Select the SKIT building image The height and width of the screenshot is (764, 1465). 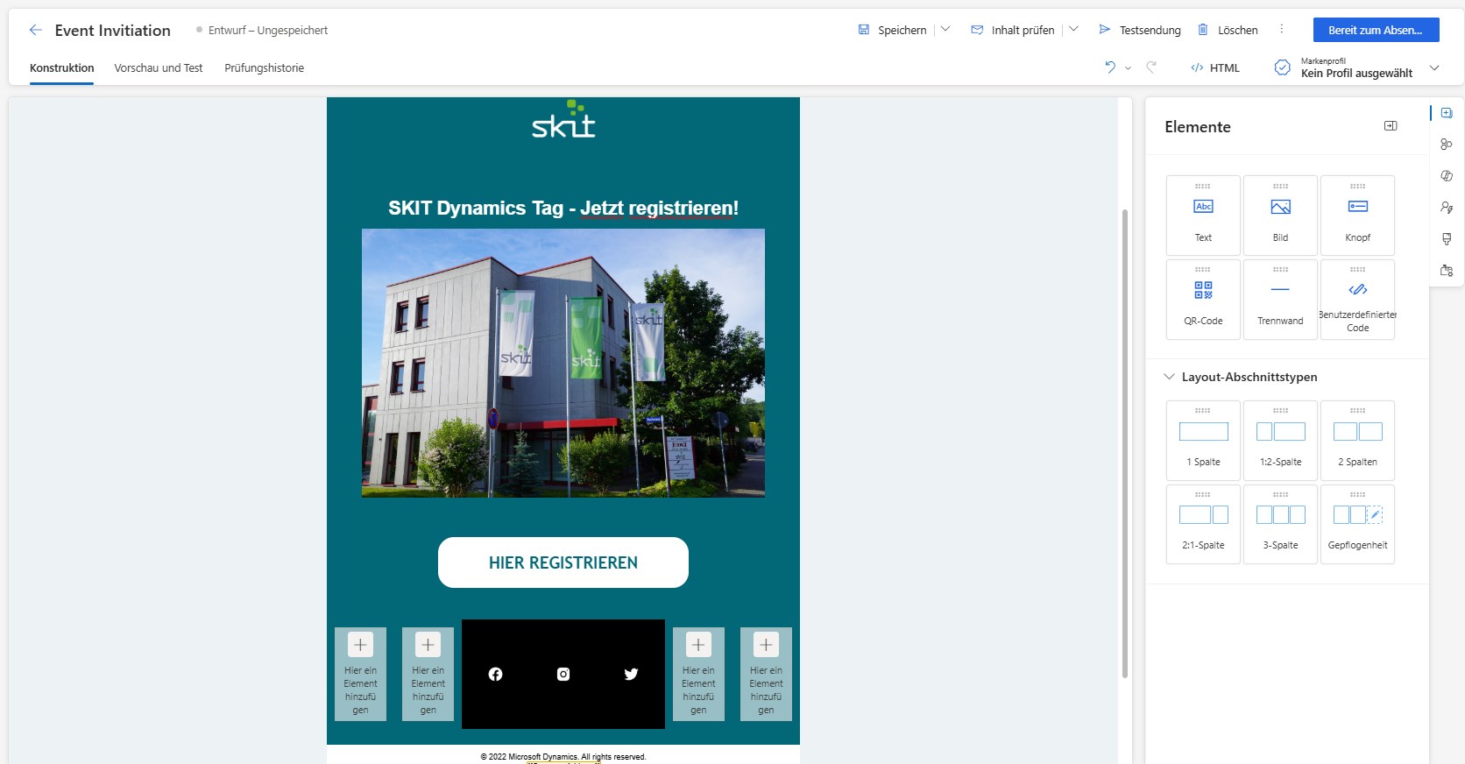[x=563, y=363]
